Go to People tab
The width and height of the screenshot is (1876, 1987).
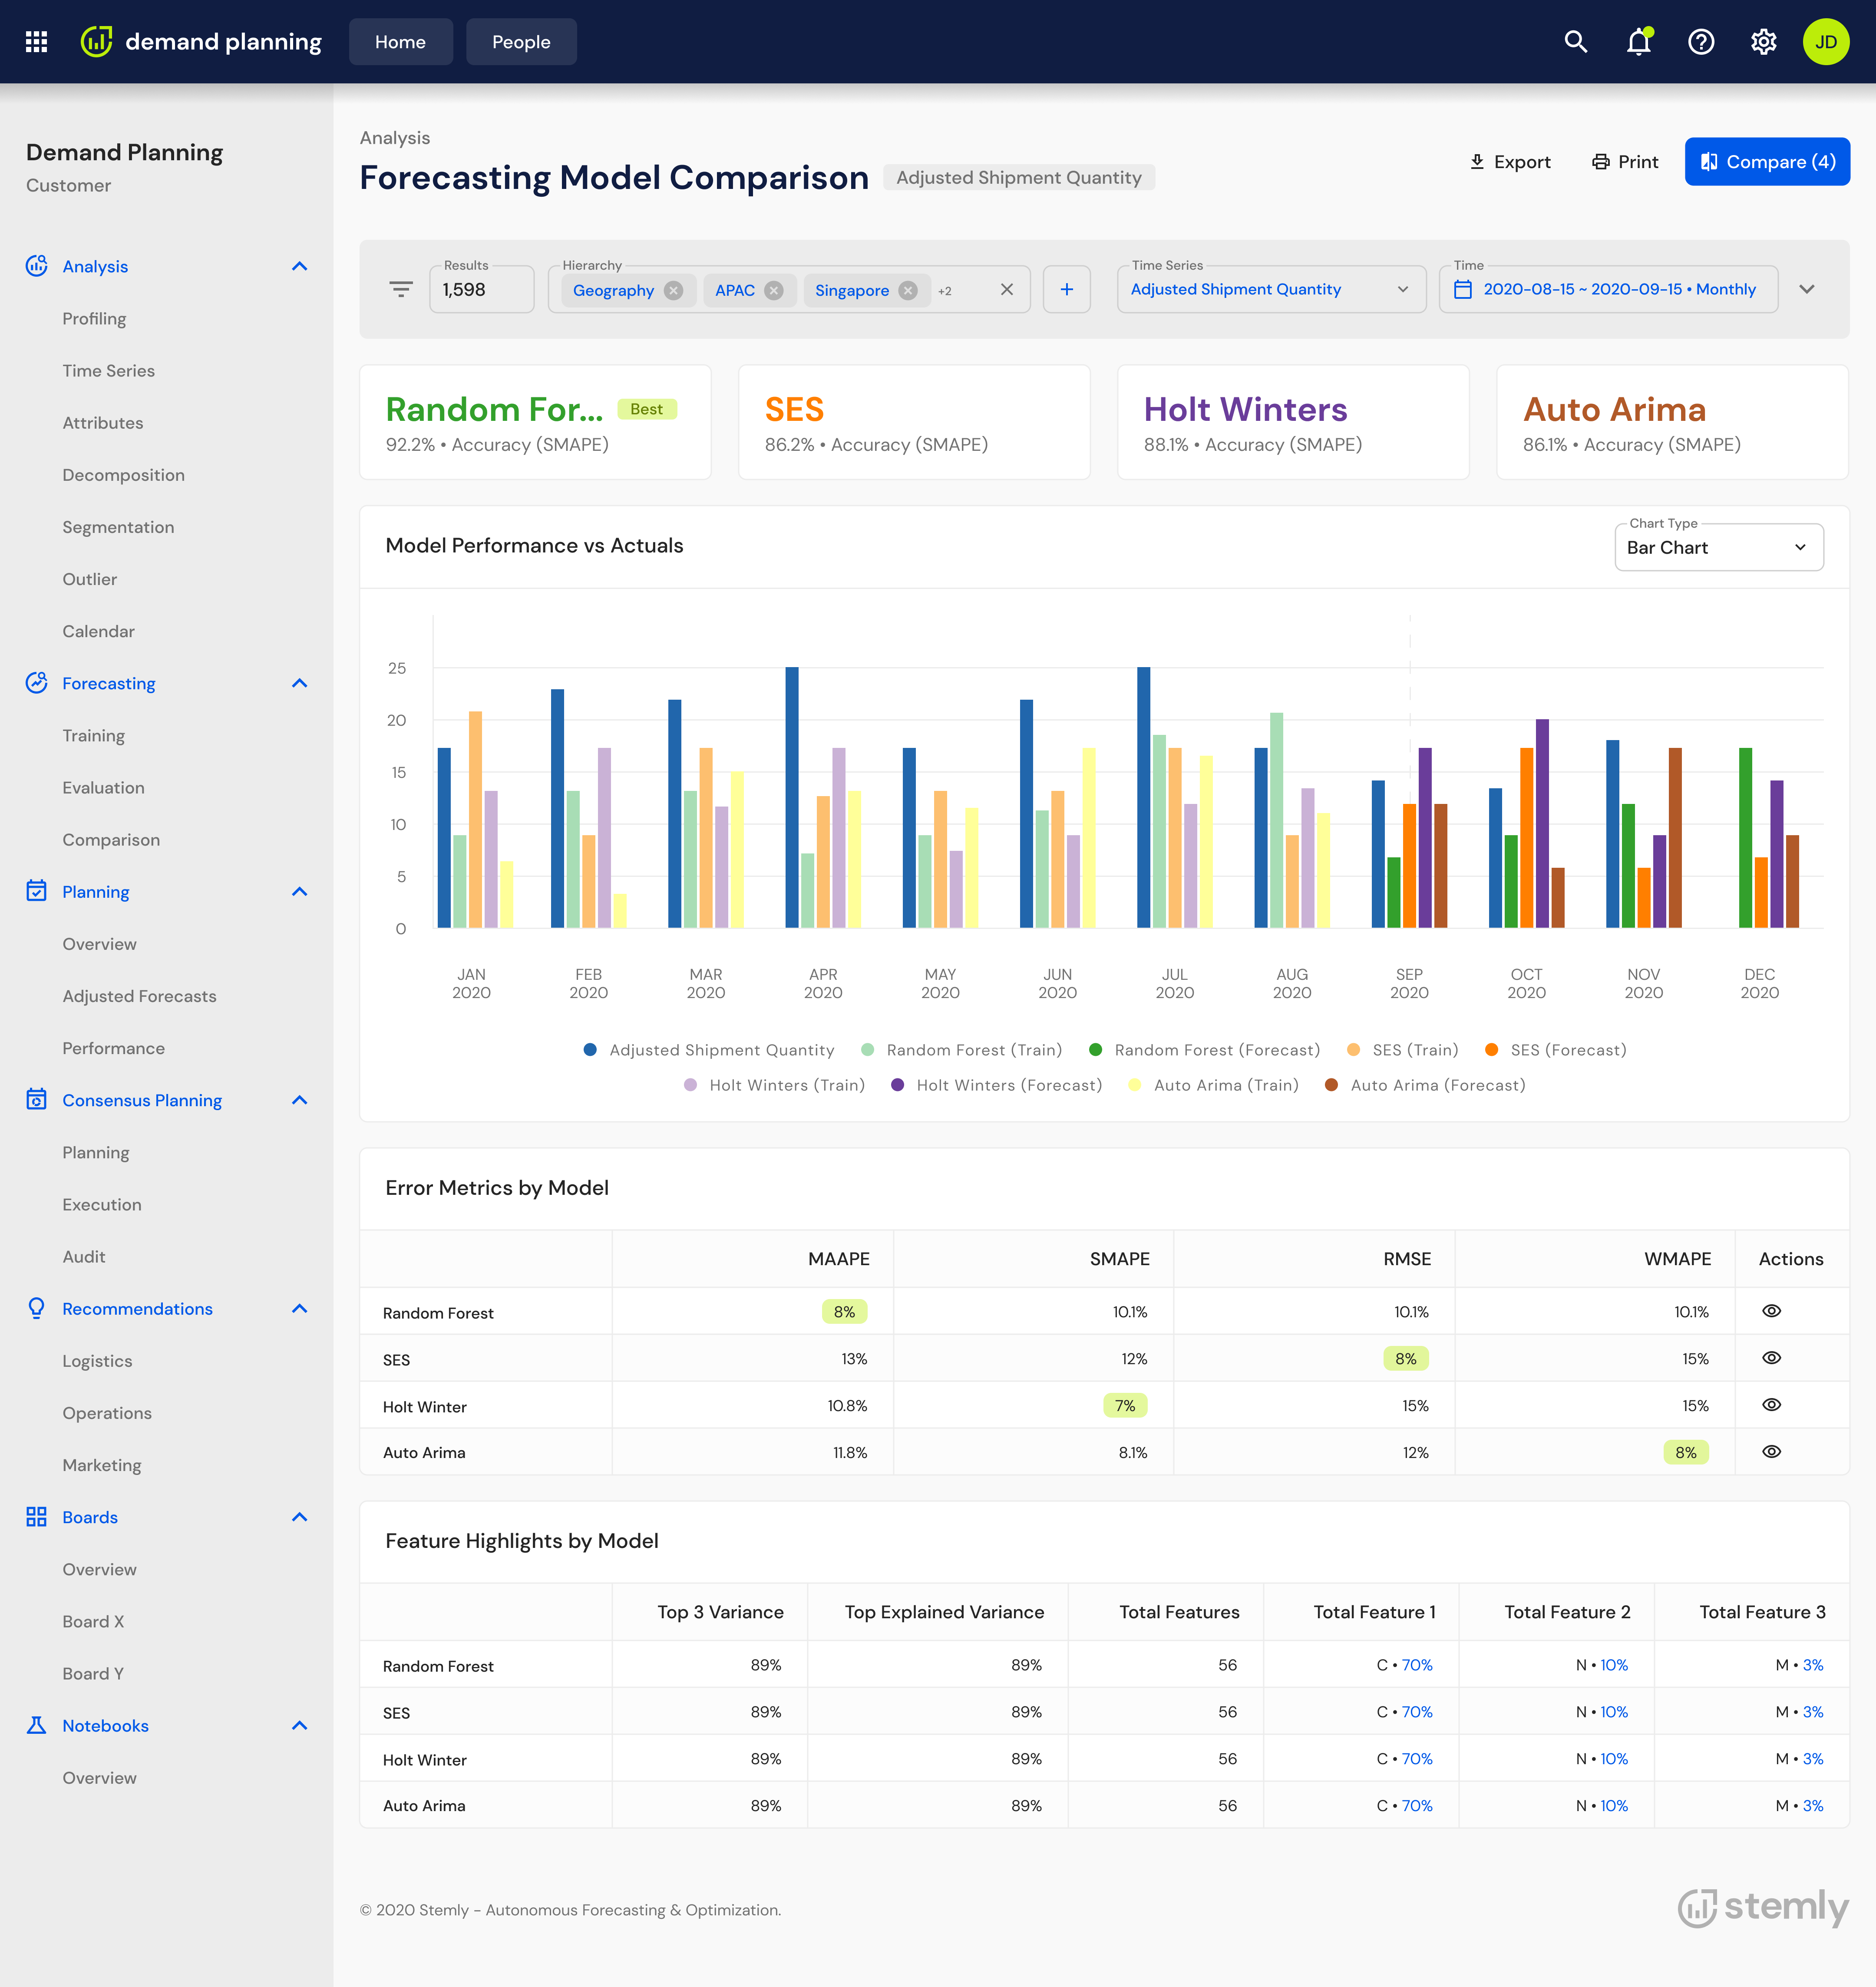[521, 42]
